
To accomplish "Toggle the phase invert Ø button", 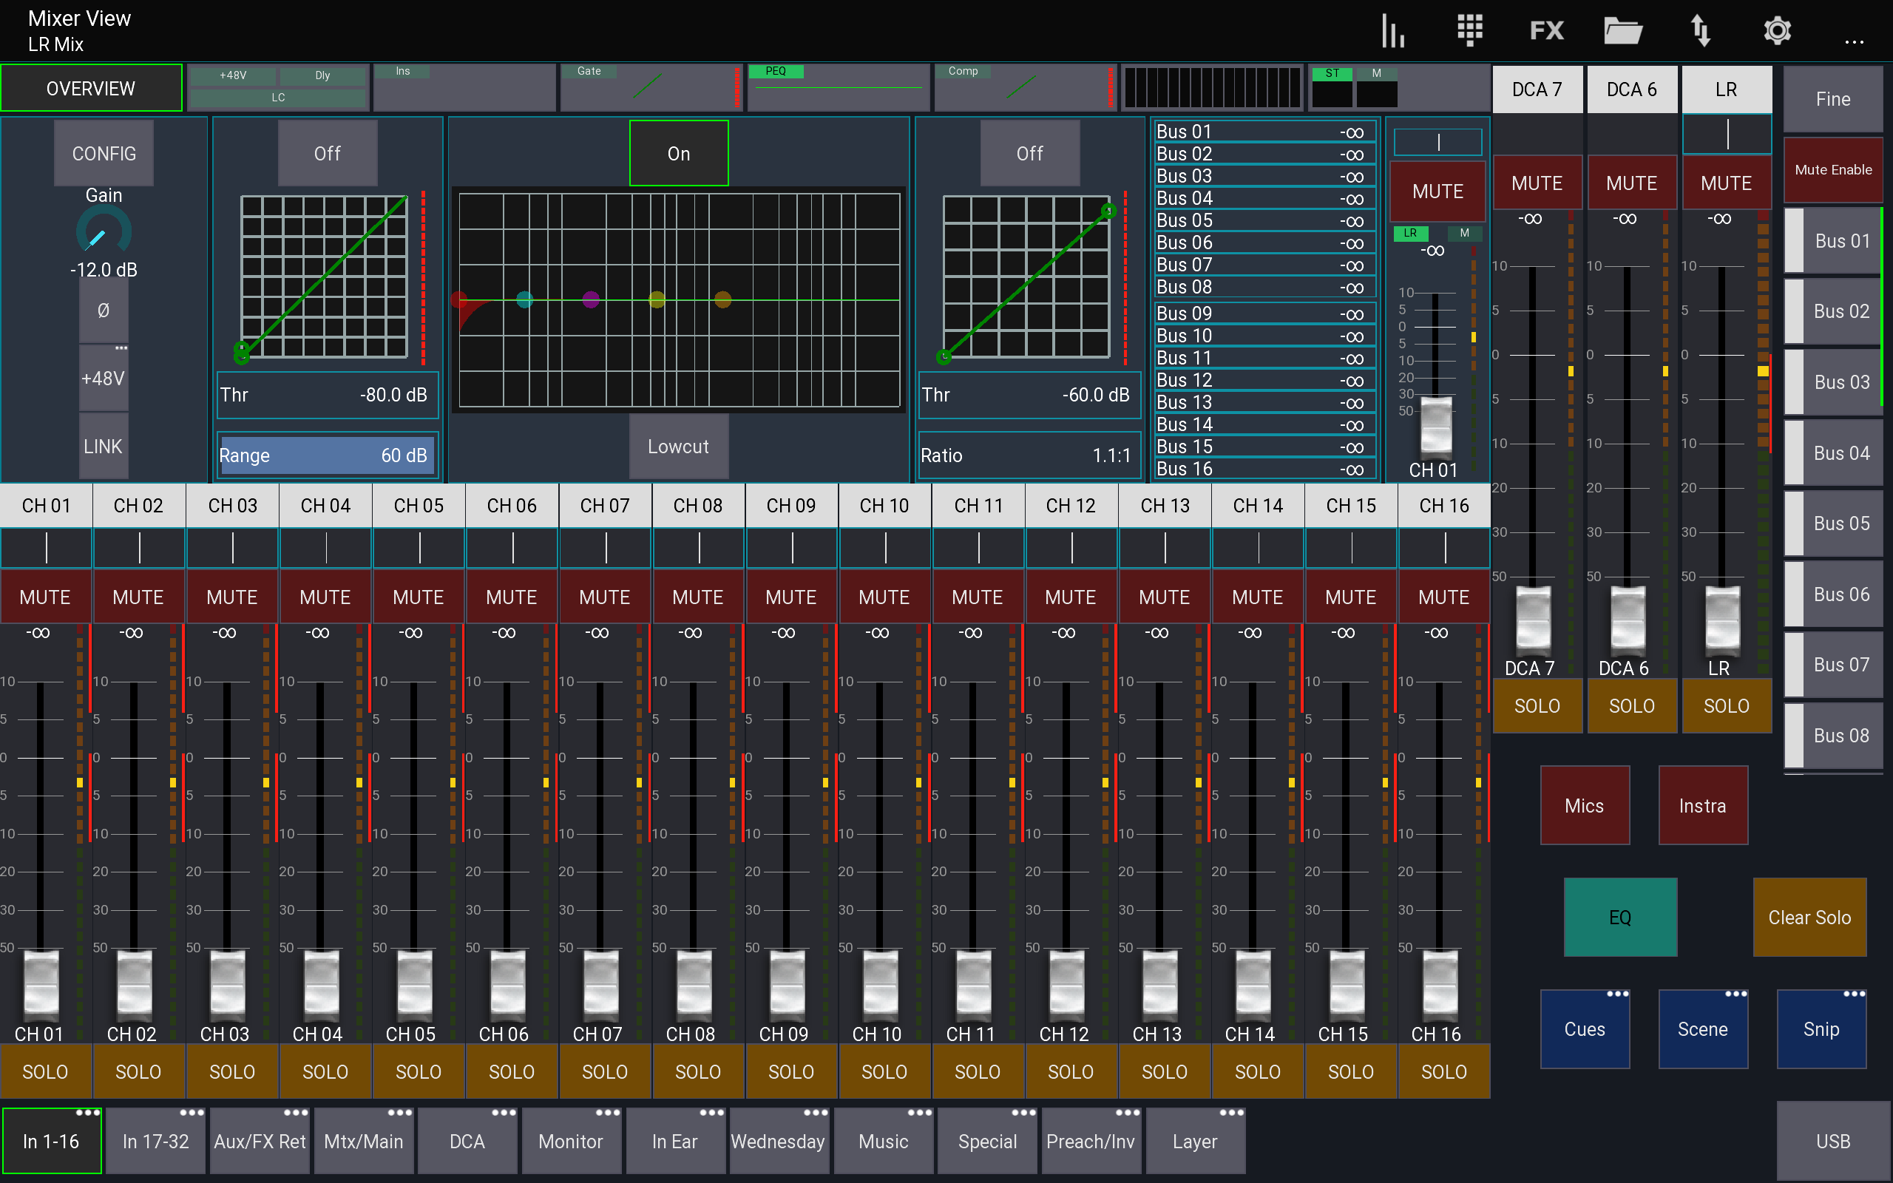I will coord(104,311).
